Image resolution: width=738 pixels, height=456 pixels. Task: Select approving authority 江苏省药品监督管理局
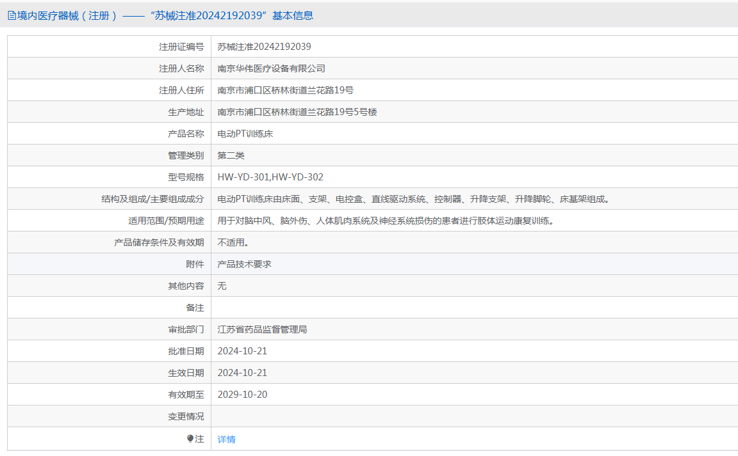tap(262, 329)
